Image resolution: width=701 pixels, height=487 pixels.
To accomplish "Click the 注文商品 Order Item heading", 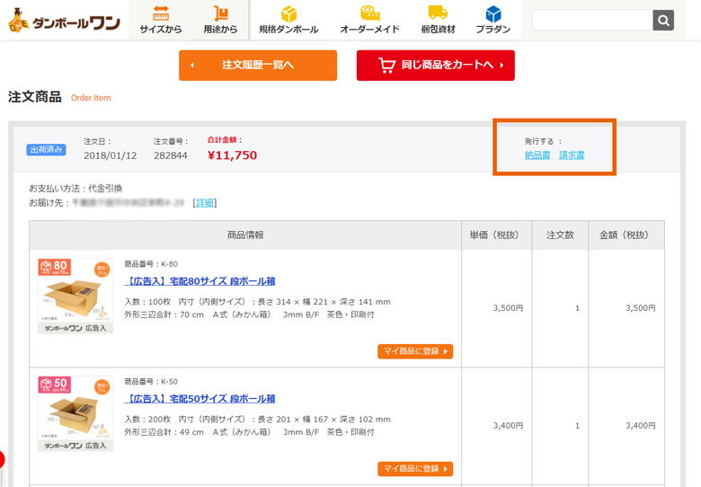I will point(59,97).
